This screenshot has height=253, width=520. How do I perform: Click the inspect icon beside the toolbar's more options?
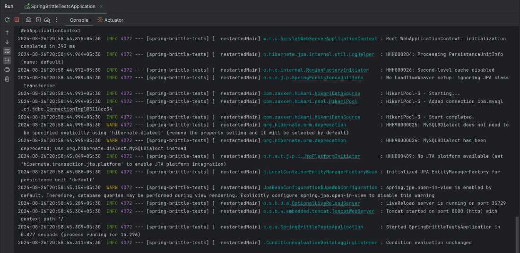coord(47,20)
